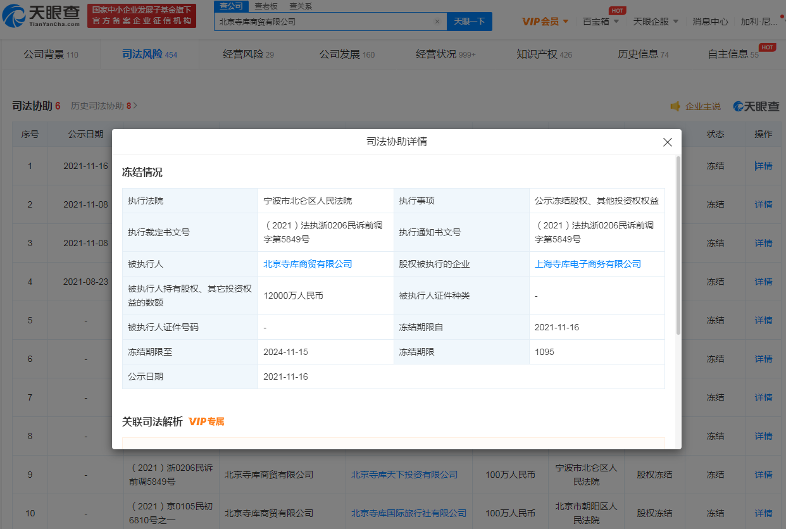786x529 pixels.
Task: Open the 历史信息 tab
Action: coord(643,54)
